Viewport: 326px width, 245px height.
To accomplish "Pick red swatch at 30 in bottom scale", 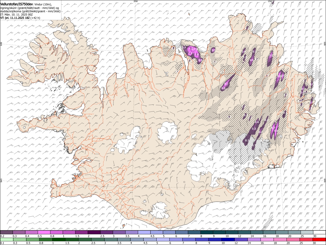I will click(319, 240).
